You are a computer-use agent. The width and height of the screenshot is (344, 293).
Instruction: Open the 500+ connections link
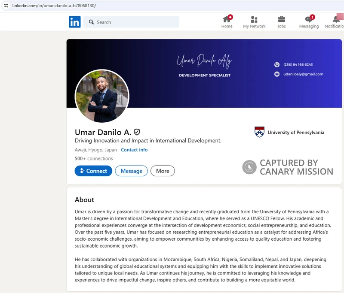[x=94, y=158]
